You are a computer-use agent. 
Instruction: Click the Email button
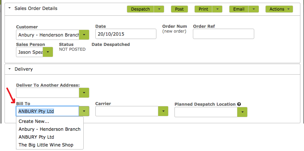coord(239,9)
